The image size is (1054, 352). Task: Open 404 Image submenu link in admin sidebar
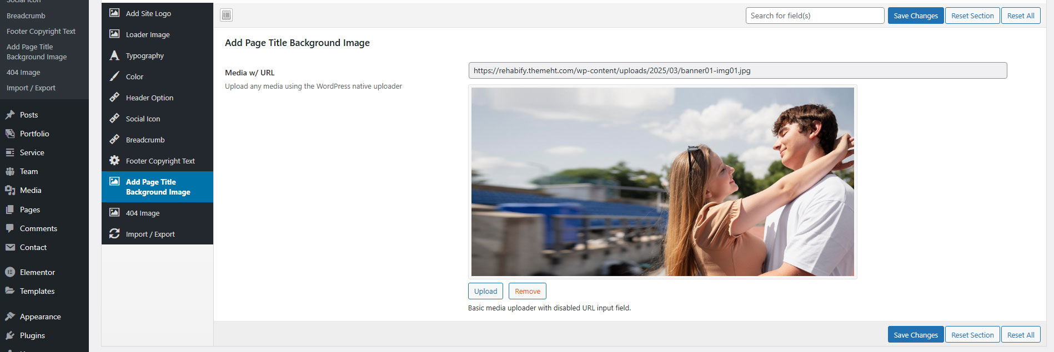tap(23, 72)
